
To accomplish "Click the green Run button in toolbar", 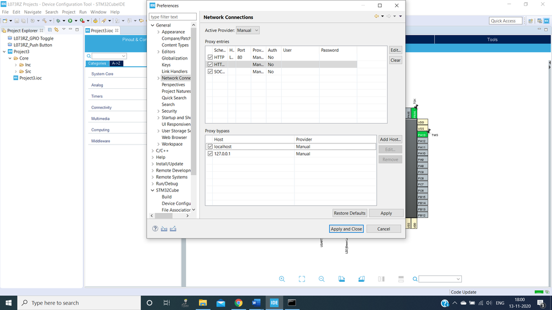I will coord(70,21).
